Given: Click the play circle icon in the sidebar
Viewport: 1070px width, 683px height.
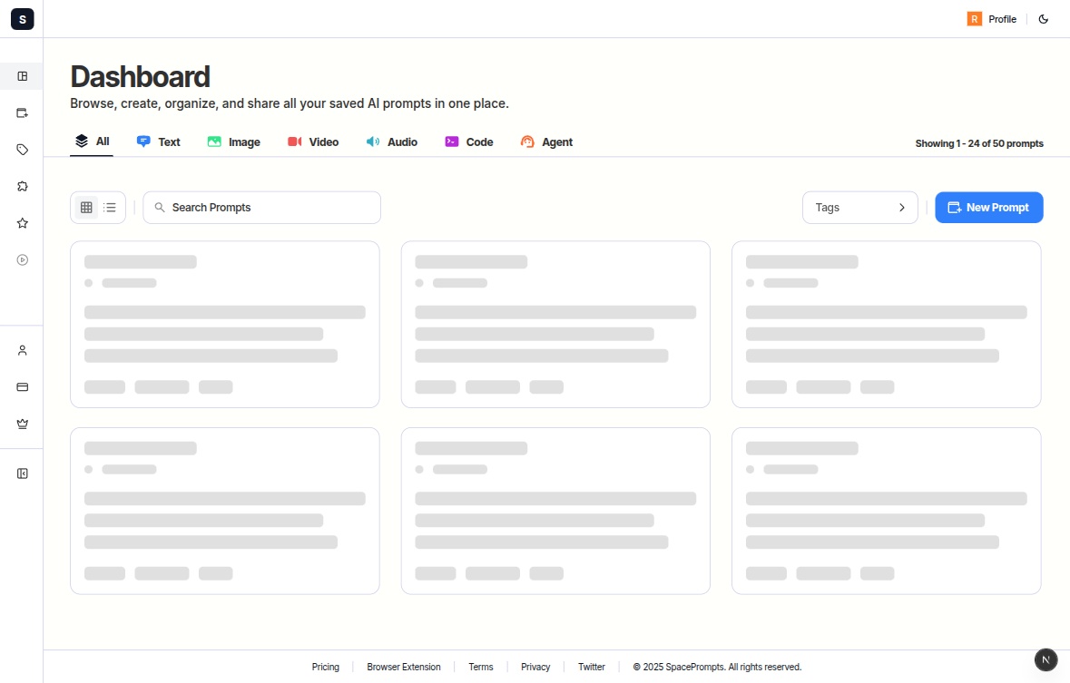Looking at the screenshot, I should tap(23, 259).
